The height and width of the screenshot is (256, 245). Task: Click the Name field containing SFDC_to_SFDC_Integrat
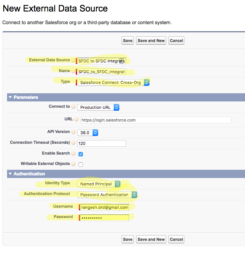click(101, 72)
